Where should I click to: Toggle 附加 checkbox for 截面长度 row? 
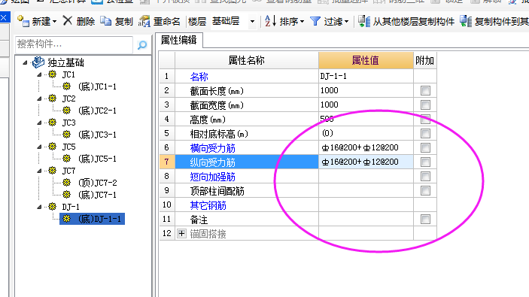[x=425, y=90]
